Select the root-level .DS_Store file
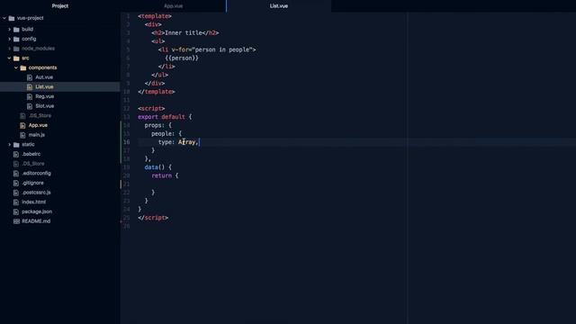Viewport: 576px width, 324px height. (x=33, y=164)
